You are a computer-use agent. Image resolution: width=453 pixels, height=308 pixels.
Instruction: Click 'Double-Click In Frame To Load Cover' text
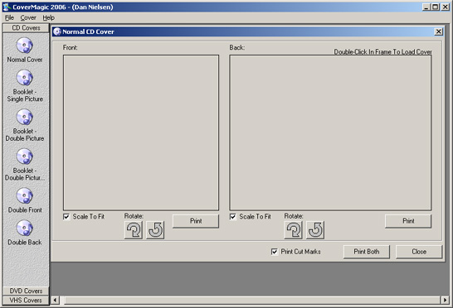[x=382, y=52]
